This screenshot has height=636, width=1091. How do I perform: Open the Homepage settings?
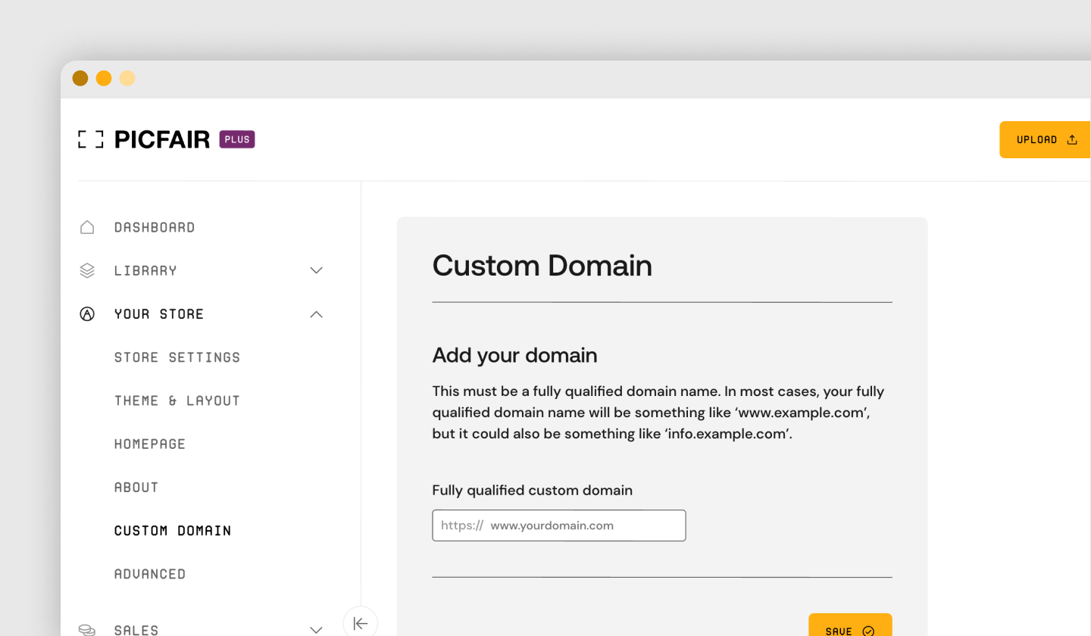coord(150,444)
